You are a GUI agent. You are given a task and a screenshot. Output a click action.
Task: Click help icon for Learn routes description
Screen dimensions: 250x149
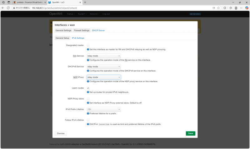[x=88, y=92]
